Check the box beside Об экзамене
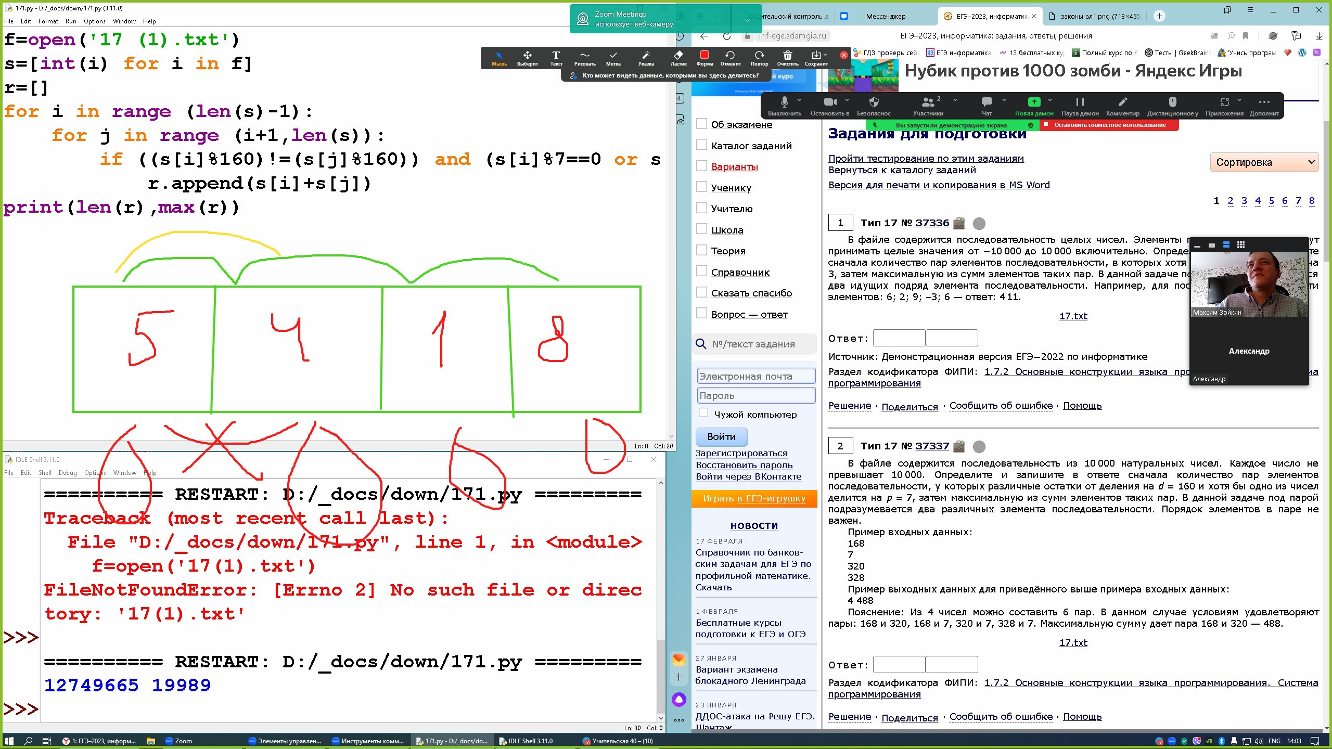Image resolution: width=1332 pixels, height=749 pixels. [701, 124]
